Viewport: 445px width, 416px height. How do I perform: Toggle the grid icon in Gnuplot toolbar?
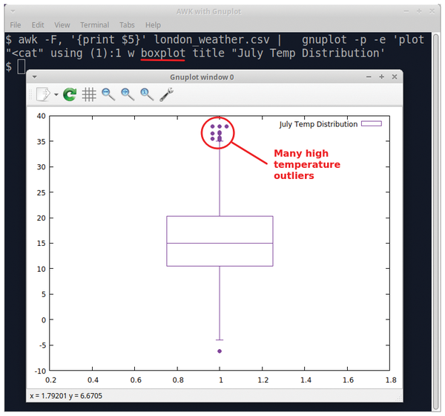89,94
